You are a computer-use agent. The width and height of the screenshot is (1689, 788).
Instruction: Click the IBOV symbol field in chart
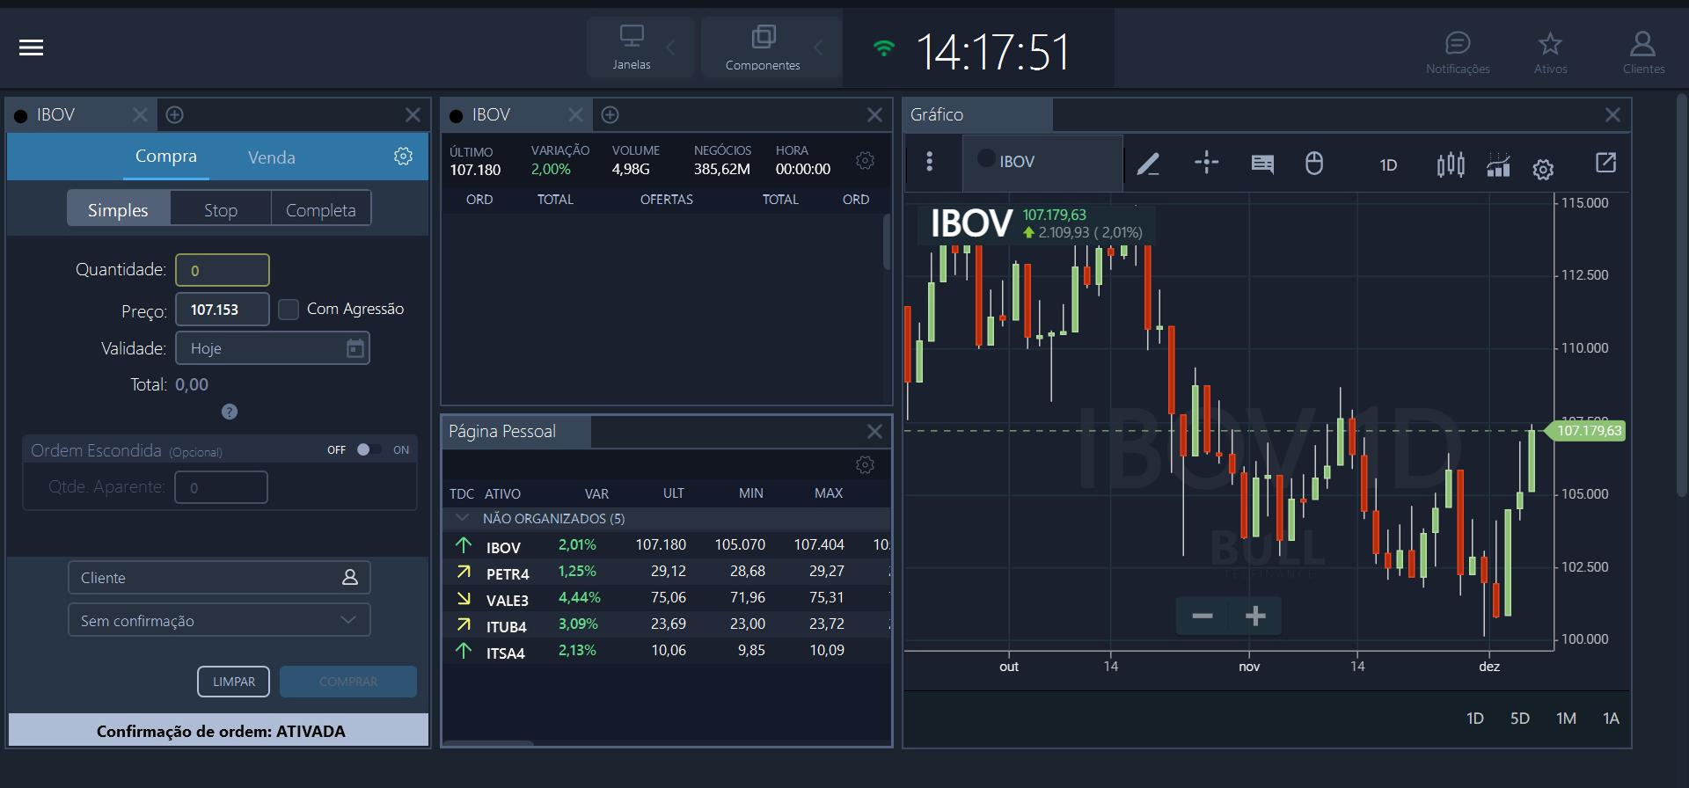[x=1043, y=162]
